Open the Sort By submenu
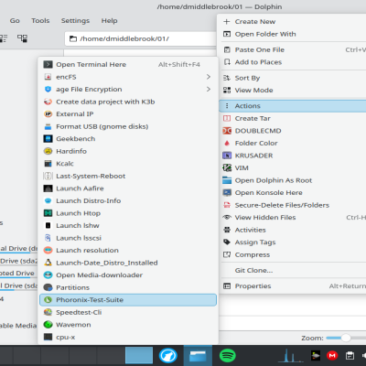This screenshot has height=366, width=366. click(293, 78)
